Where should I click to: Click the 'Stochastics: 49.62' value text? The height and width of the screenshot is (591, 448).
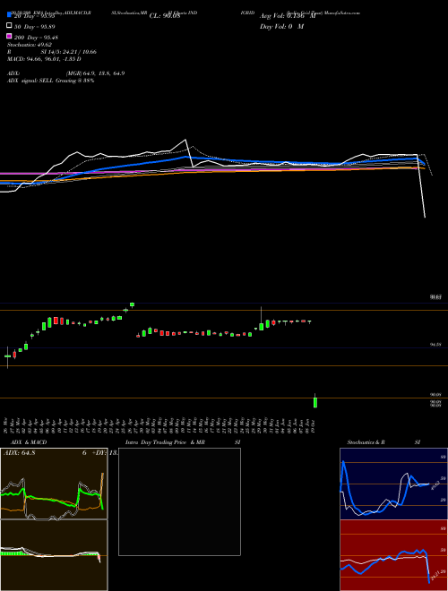click(30, 45)
